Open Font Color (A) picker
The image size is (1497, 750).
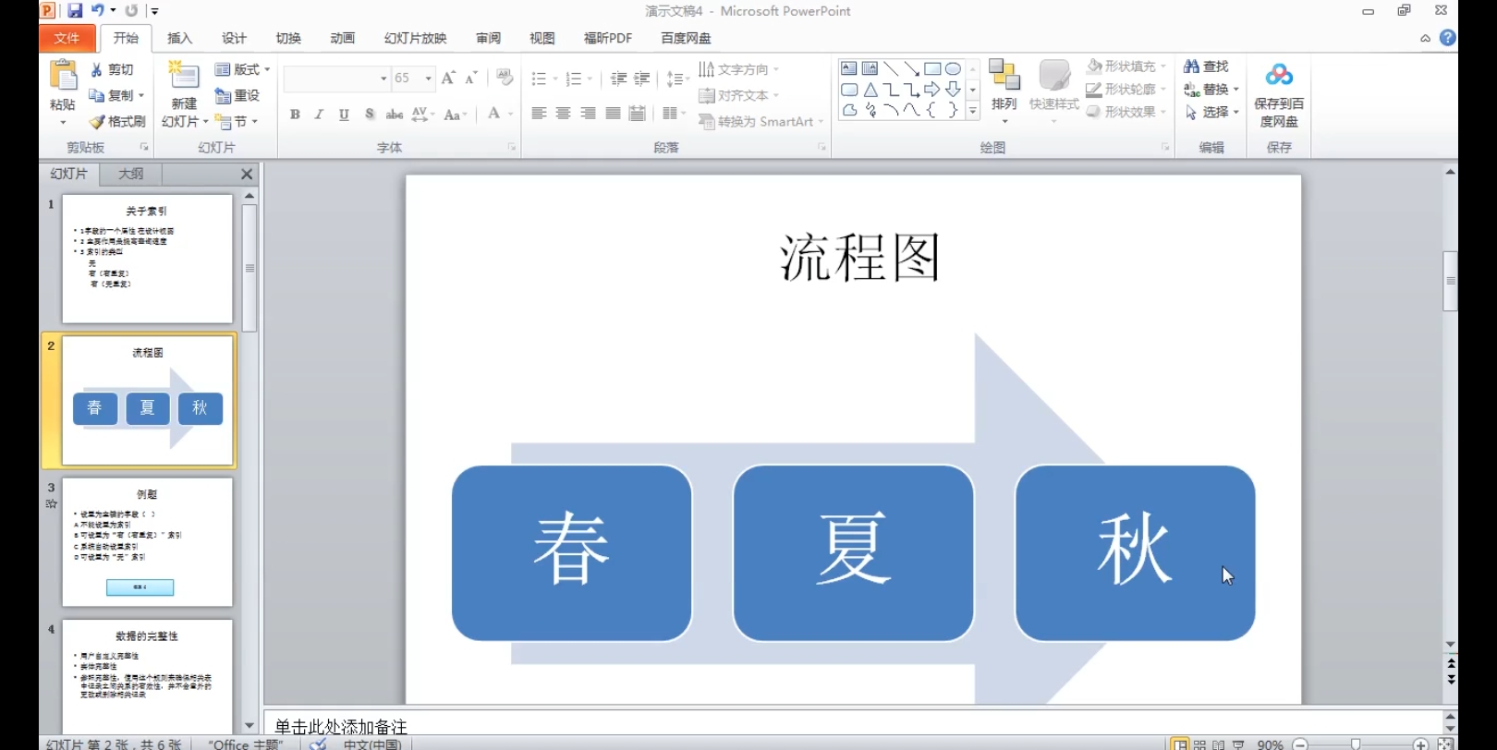coord(493,114)
